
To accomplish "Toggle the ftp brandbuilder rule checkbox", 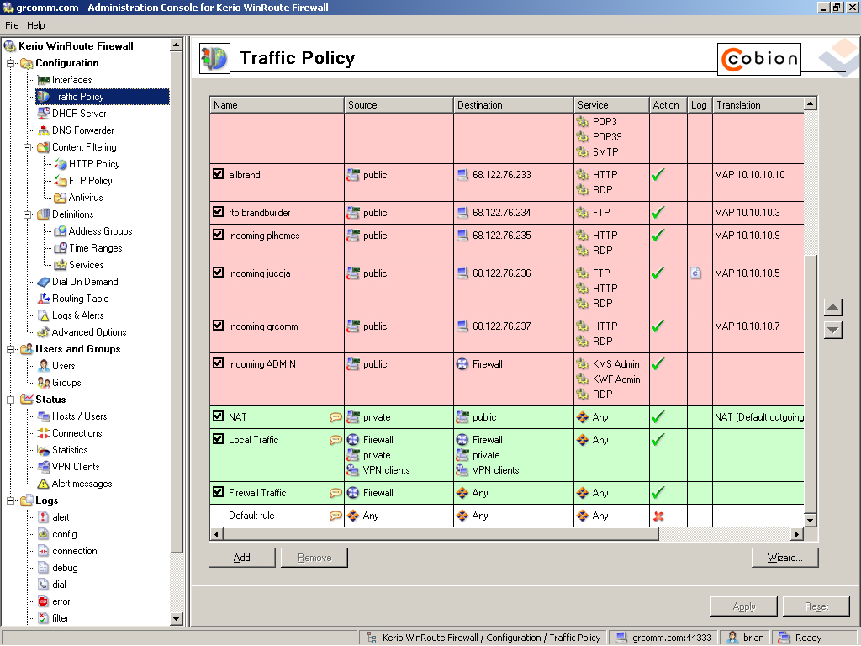I will (218, 212).
